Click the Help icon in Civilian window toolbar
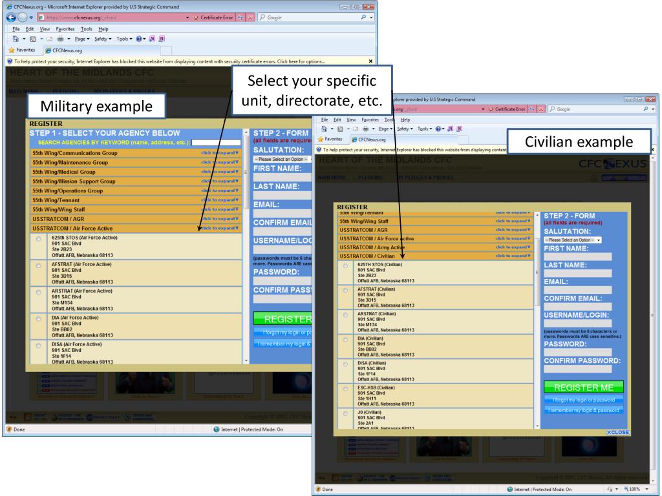The height and width of the screenshot is (496, 662). click(438, 129)
